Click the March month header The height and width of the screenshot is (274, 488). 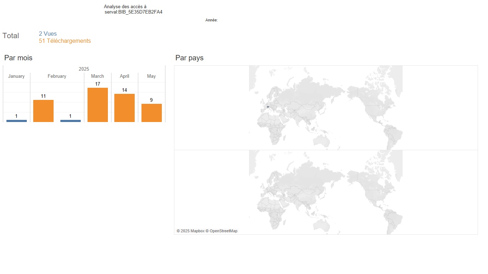(x=98, y=76)
